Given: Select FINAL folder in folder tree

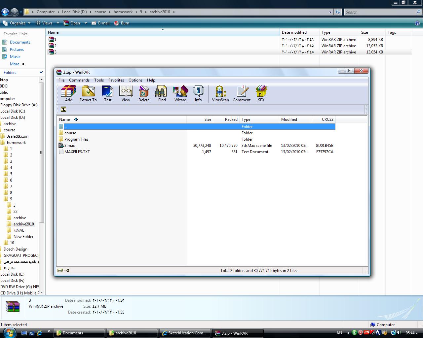Looking at the screenshot, I should click(x=19, y=230).
